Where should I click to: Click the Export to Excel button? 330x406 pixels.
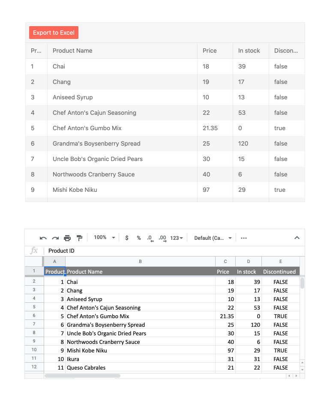[54, 33]
